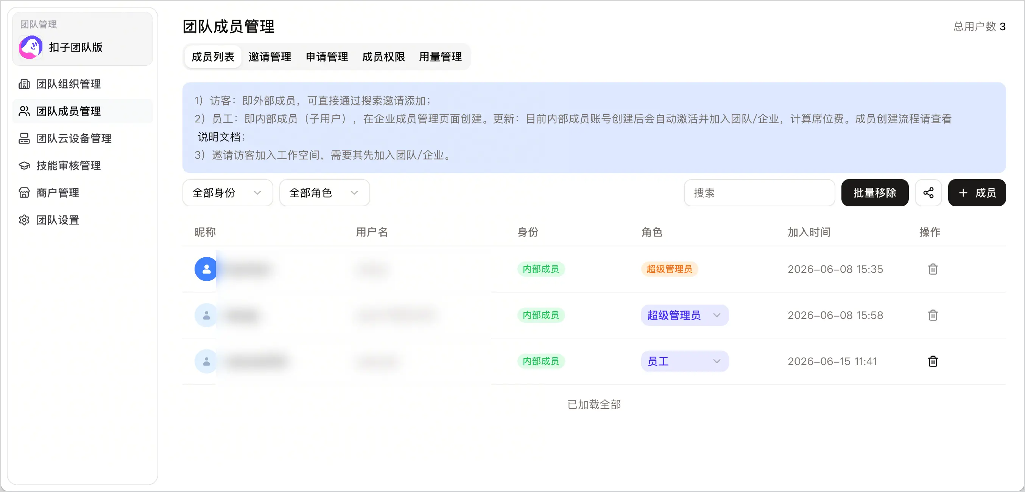The height and width of the screenshot is (492, 1025).
Task: Focus the 搜索 search field
Action: pos(759,193)
